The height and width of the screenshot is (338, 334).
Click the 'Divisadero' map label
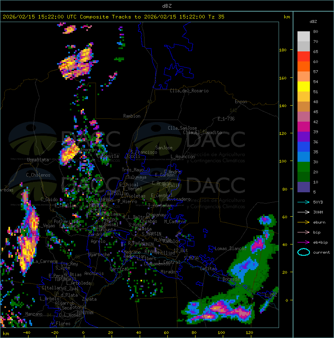click(x=178, y=199)
